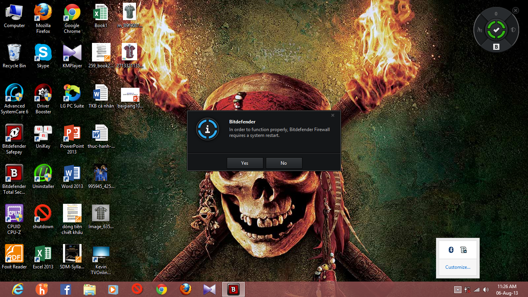Open Google Chrome from taskbar
This screenshot has width=528, height=297.
click(162, 289)
